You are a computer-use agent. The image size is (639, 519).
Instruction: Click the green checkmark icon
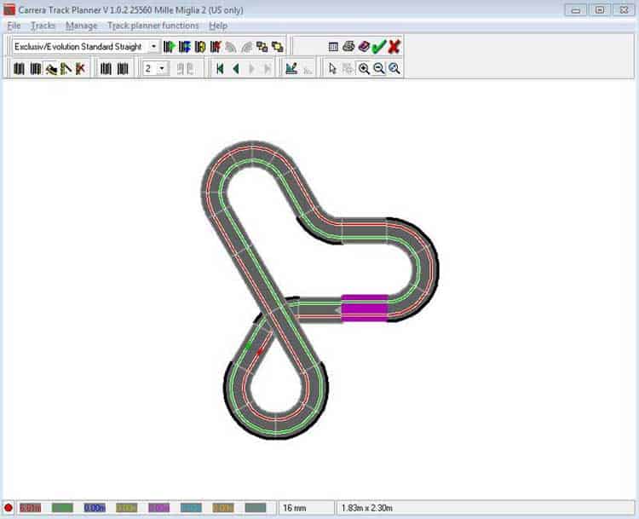pos(378,47)
